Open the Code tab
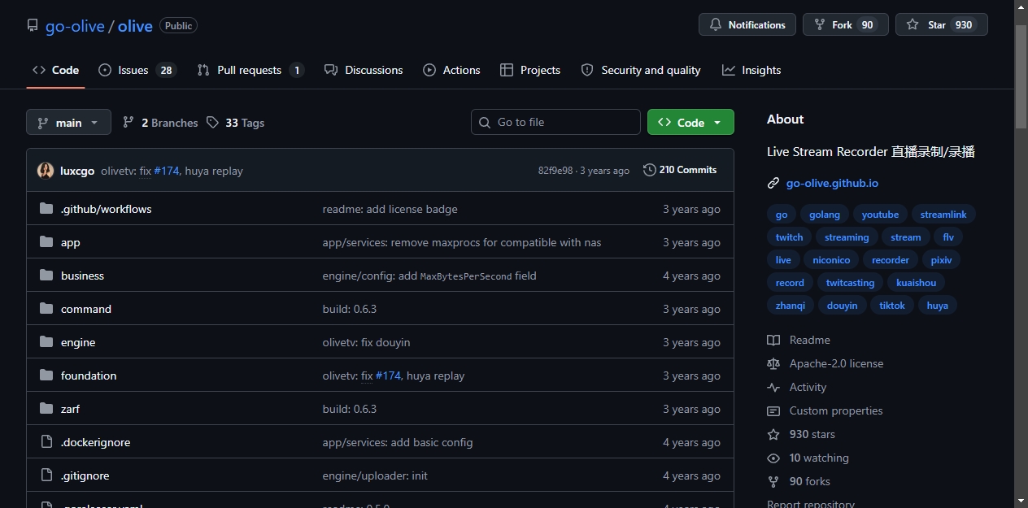Image resolution: width=1028 pixels, height=508 pixels. (55, 70)
